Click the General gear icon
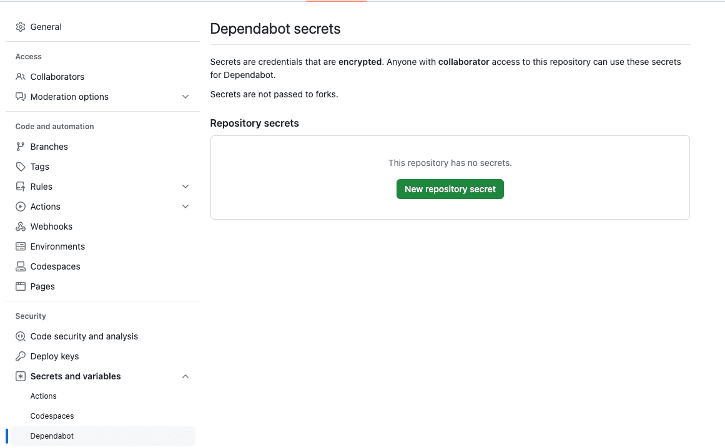725x448 pixels. [x=21, y=27]
